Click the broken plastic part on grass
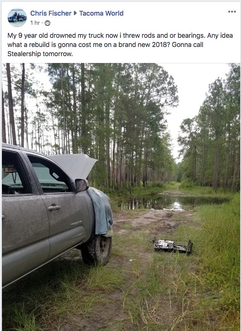The width and height of the screenshot is (241, 331). (x=173, y=246)
